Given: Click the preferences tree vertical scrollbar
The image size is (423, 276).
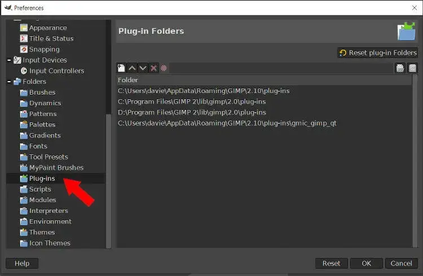Looking at the screenshot, I should [x=108, y=181].
